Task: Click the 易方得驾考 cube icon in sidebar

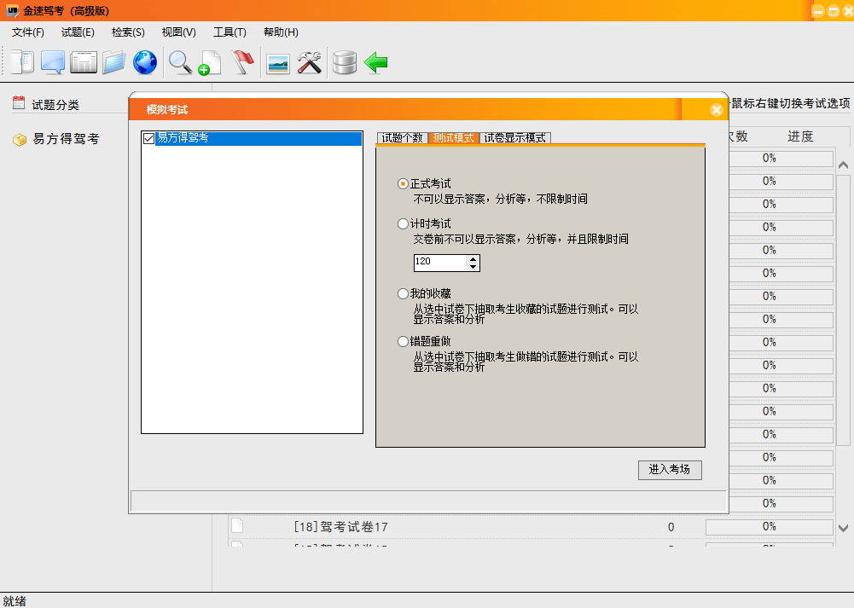Action: pyautogui.click(x=20, y=140)
